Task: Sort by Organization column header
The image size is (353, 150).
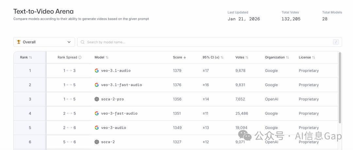Action: tap(277, 58)
